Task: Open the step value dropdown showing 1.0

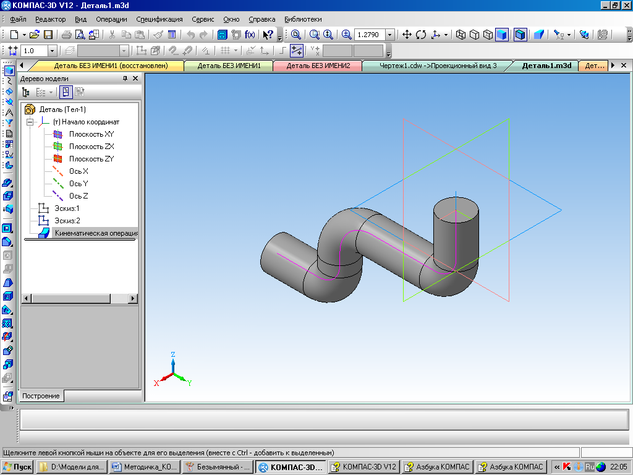Action: pos(52,51)
